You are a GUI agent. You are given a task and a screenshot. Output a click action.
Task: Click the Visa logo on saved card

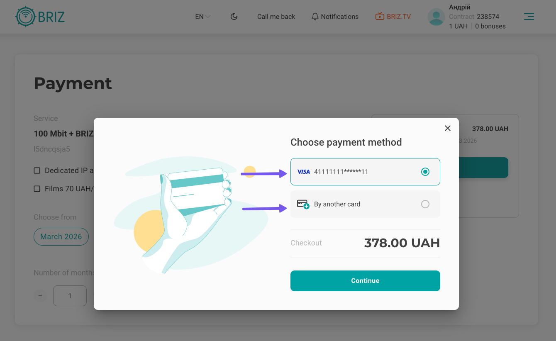[x=304, y=172]
